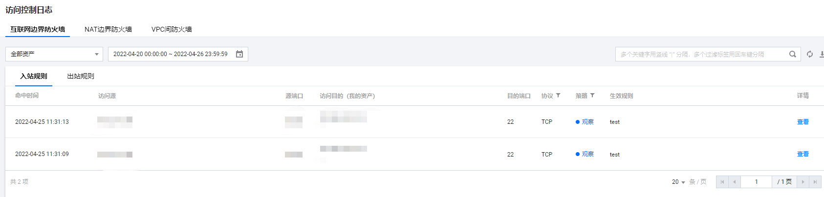Click 查看 for the 11:31:13 log entry
The width and height of the screenshot is (824, 197).
click(x=803, y=122)
